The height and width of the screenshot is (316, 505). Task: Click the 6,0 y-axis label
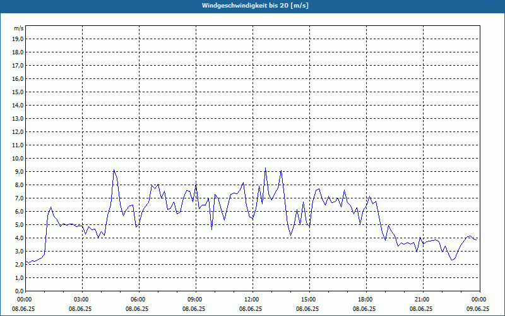(20, 212)
